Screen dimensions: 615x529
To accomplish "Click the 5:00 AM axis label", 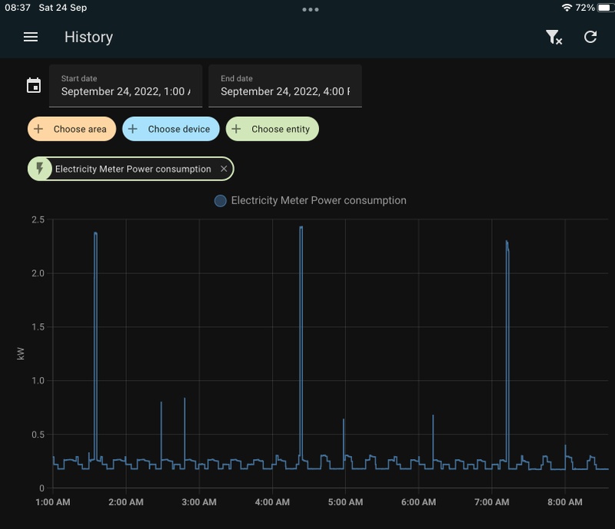I will (345, 502).
